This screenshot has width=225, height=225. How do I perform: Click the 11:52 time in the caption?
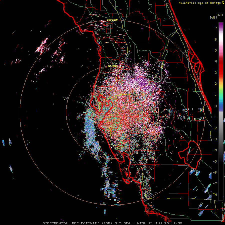[x=177, y=223]
